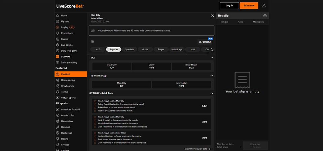Bet on Man City 4/9 in 1X2

pyautogui.click(x=112, y=66)
